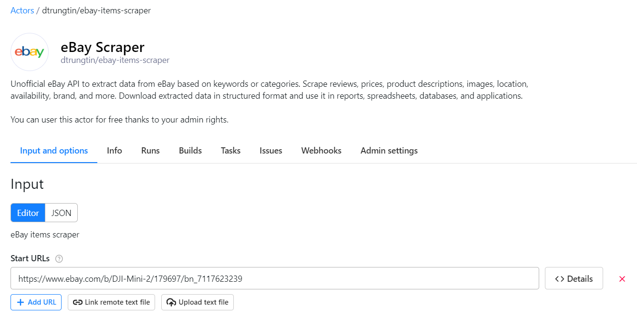
Task: Open the Webhooks tab
Action: [321, 151]
